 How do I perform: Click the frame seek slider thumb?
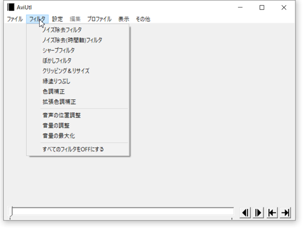pos(11,212)
